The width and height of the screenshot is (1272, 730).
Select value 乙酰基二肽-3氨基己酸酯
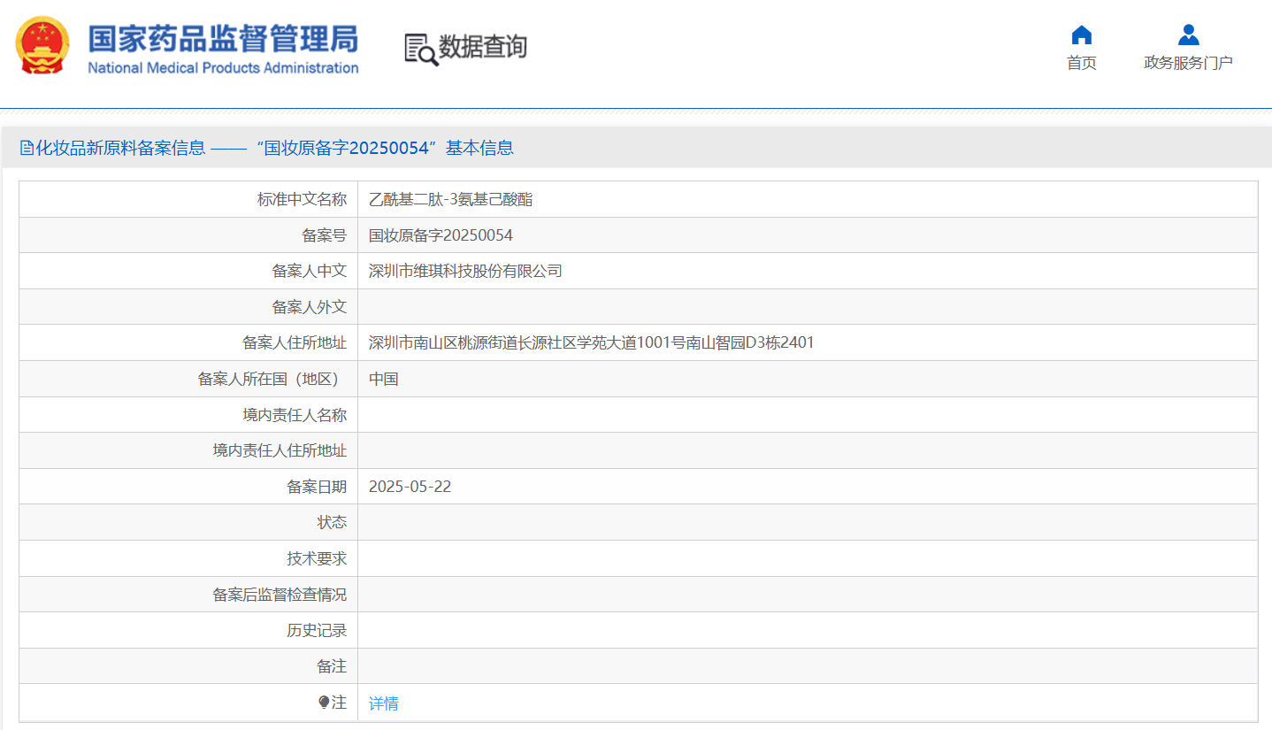pos(451,200)
